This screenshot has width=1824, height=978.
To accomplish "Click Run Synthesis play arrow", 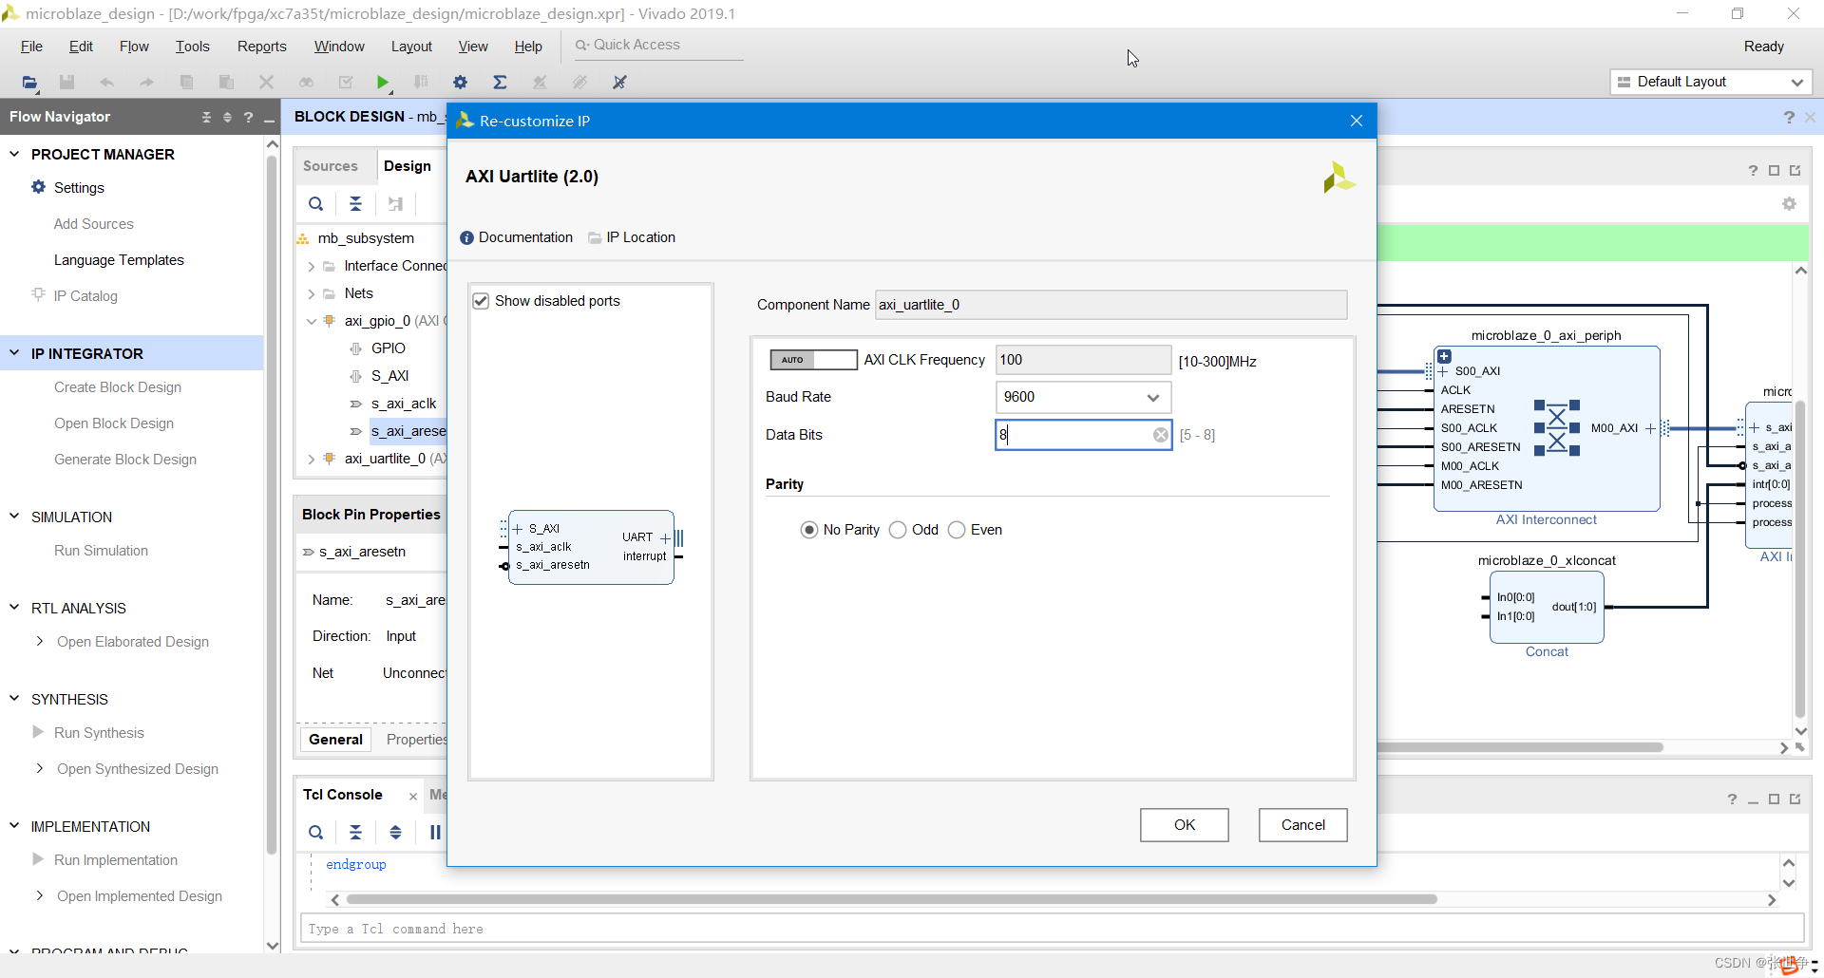I will coord(38,732).
